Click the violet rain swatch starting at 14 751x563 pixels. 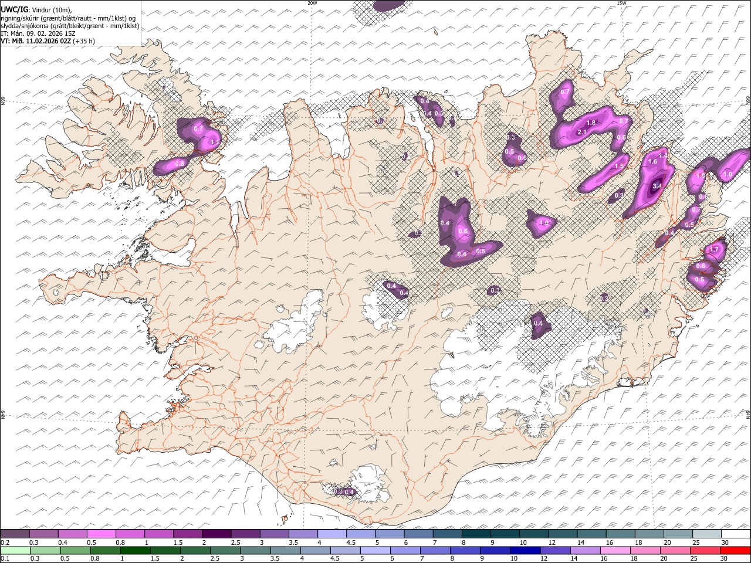[x=585, y=550]
